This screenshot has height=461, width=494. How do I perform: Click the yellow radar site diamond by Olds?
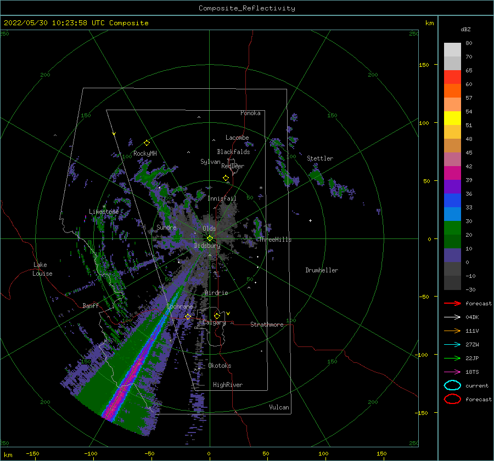(210, 238)
